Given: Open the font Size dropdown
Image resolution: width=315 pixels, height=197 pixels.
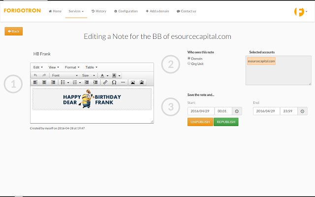Looking at the screenshot, I should [88, 75].
